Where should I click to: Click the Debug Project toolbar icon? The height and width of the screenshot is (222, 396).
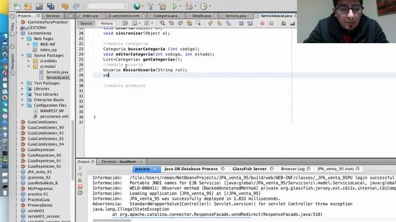coord(189,6)
